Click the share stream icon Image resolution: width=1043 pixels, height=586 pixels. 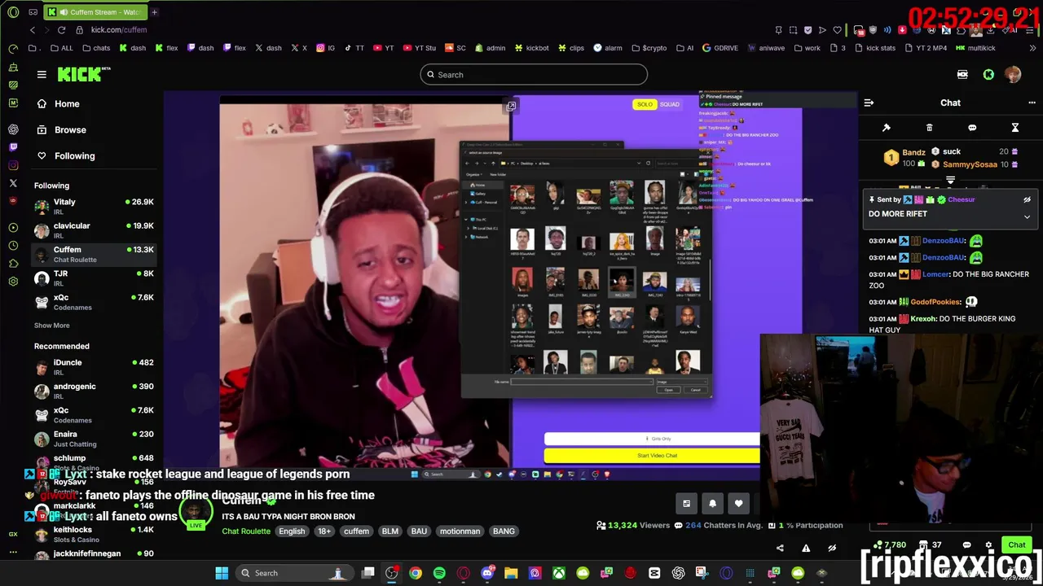(x=780, y=549)
